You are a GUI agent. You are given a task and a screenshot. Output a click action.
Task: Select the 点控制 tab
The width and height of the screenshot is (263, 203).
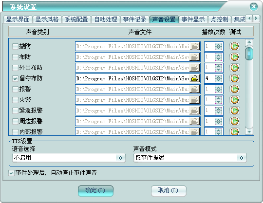[219, 19]
